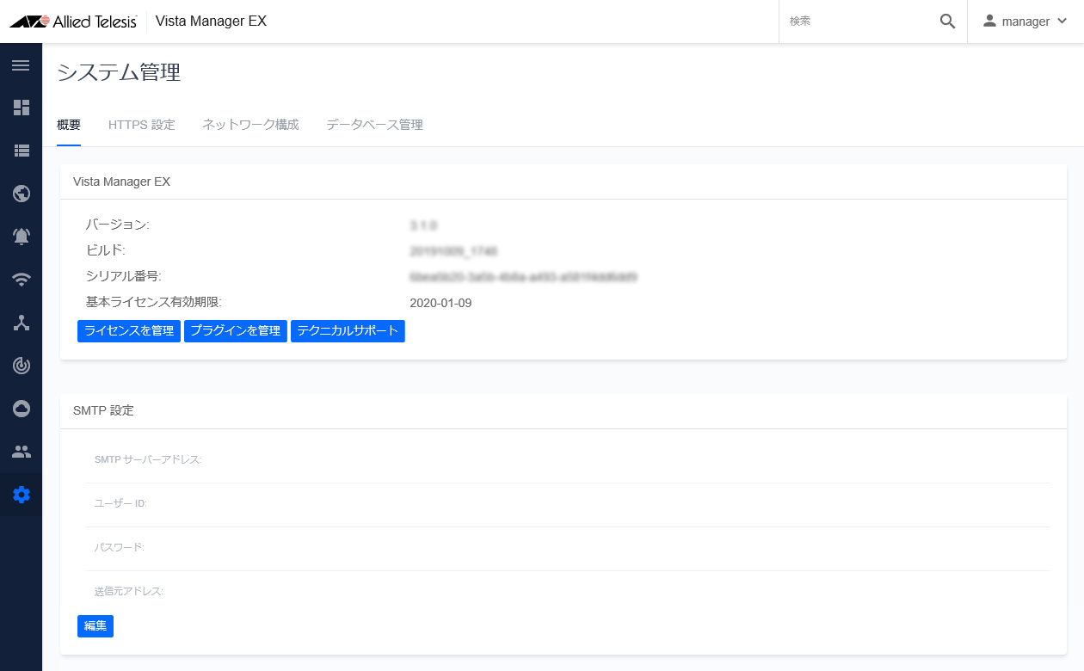Open the cloud icon in sidebar

tap(21, 409)
